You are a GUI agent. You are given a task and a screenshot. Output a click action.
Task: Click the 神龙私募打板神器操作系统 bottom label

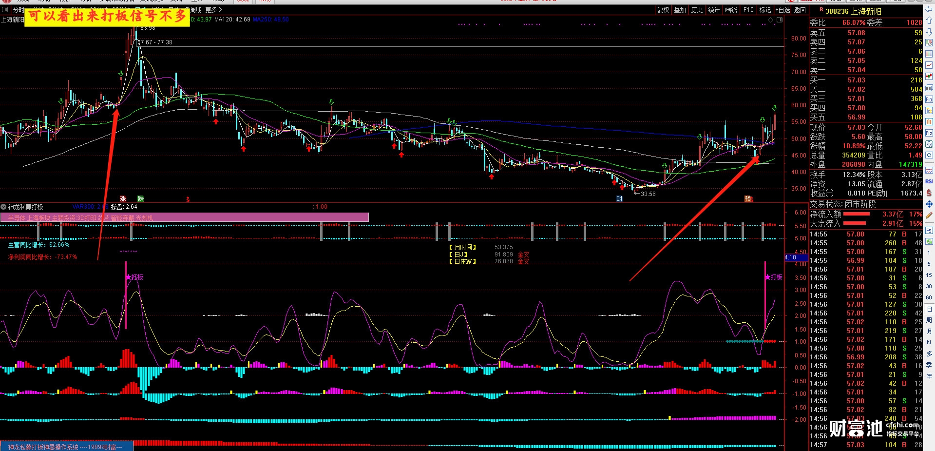[x=66, y=447]
